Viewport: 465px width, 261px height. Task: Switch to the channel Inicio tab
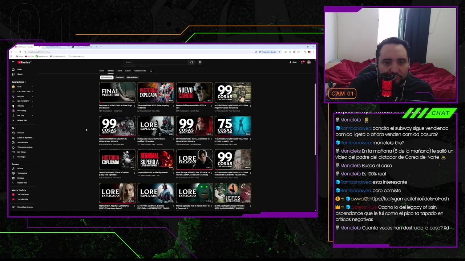click(x=102, y=71)
